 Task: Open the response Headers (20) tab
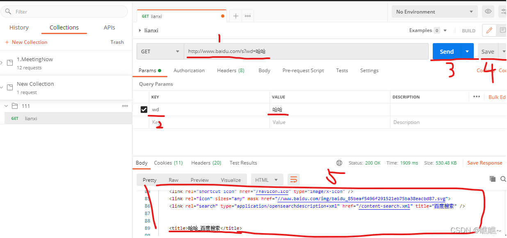206,163
